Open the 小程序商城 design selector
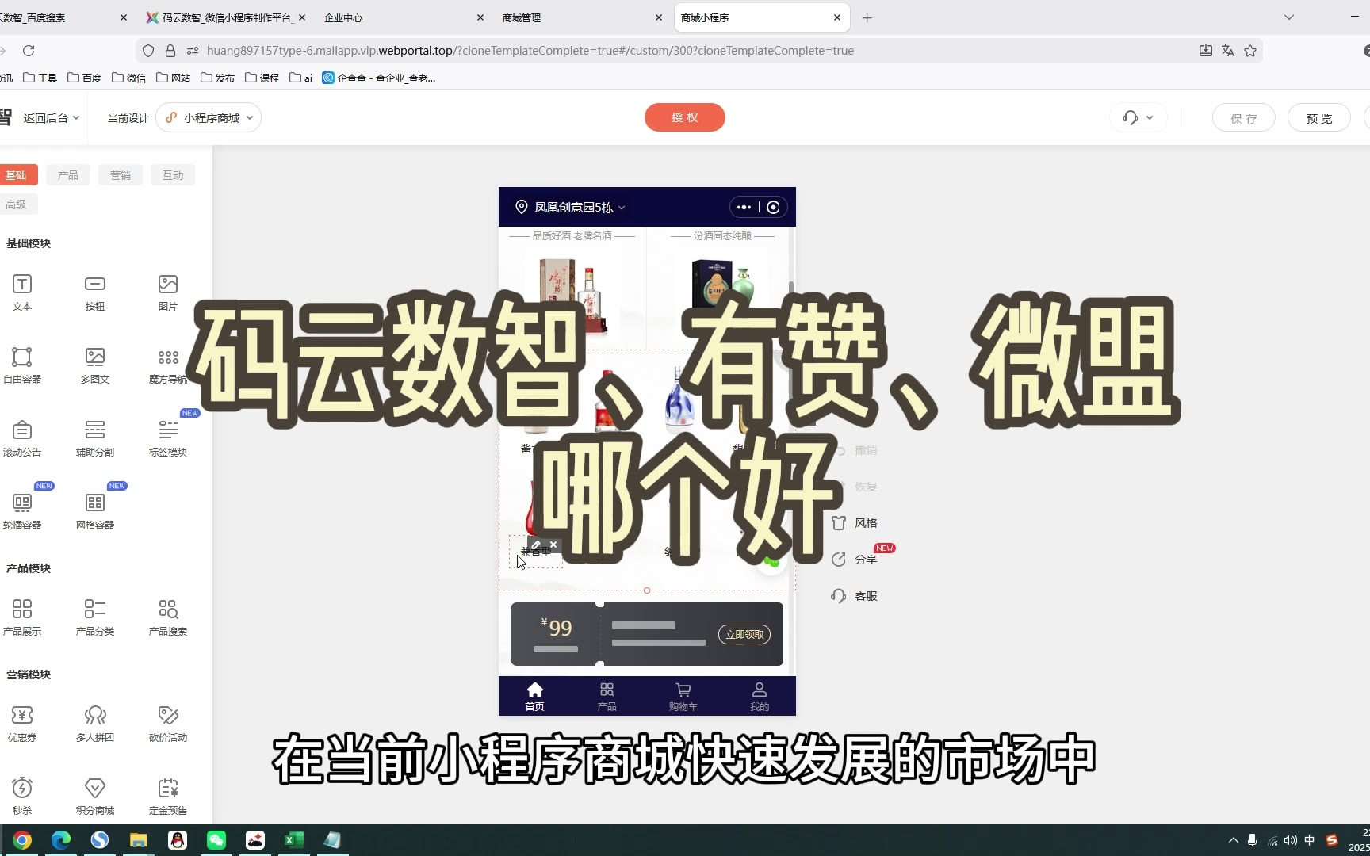Screen dimensions: 1370x856 [209, 118]
